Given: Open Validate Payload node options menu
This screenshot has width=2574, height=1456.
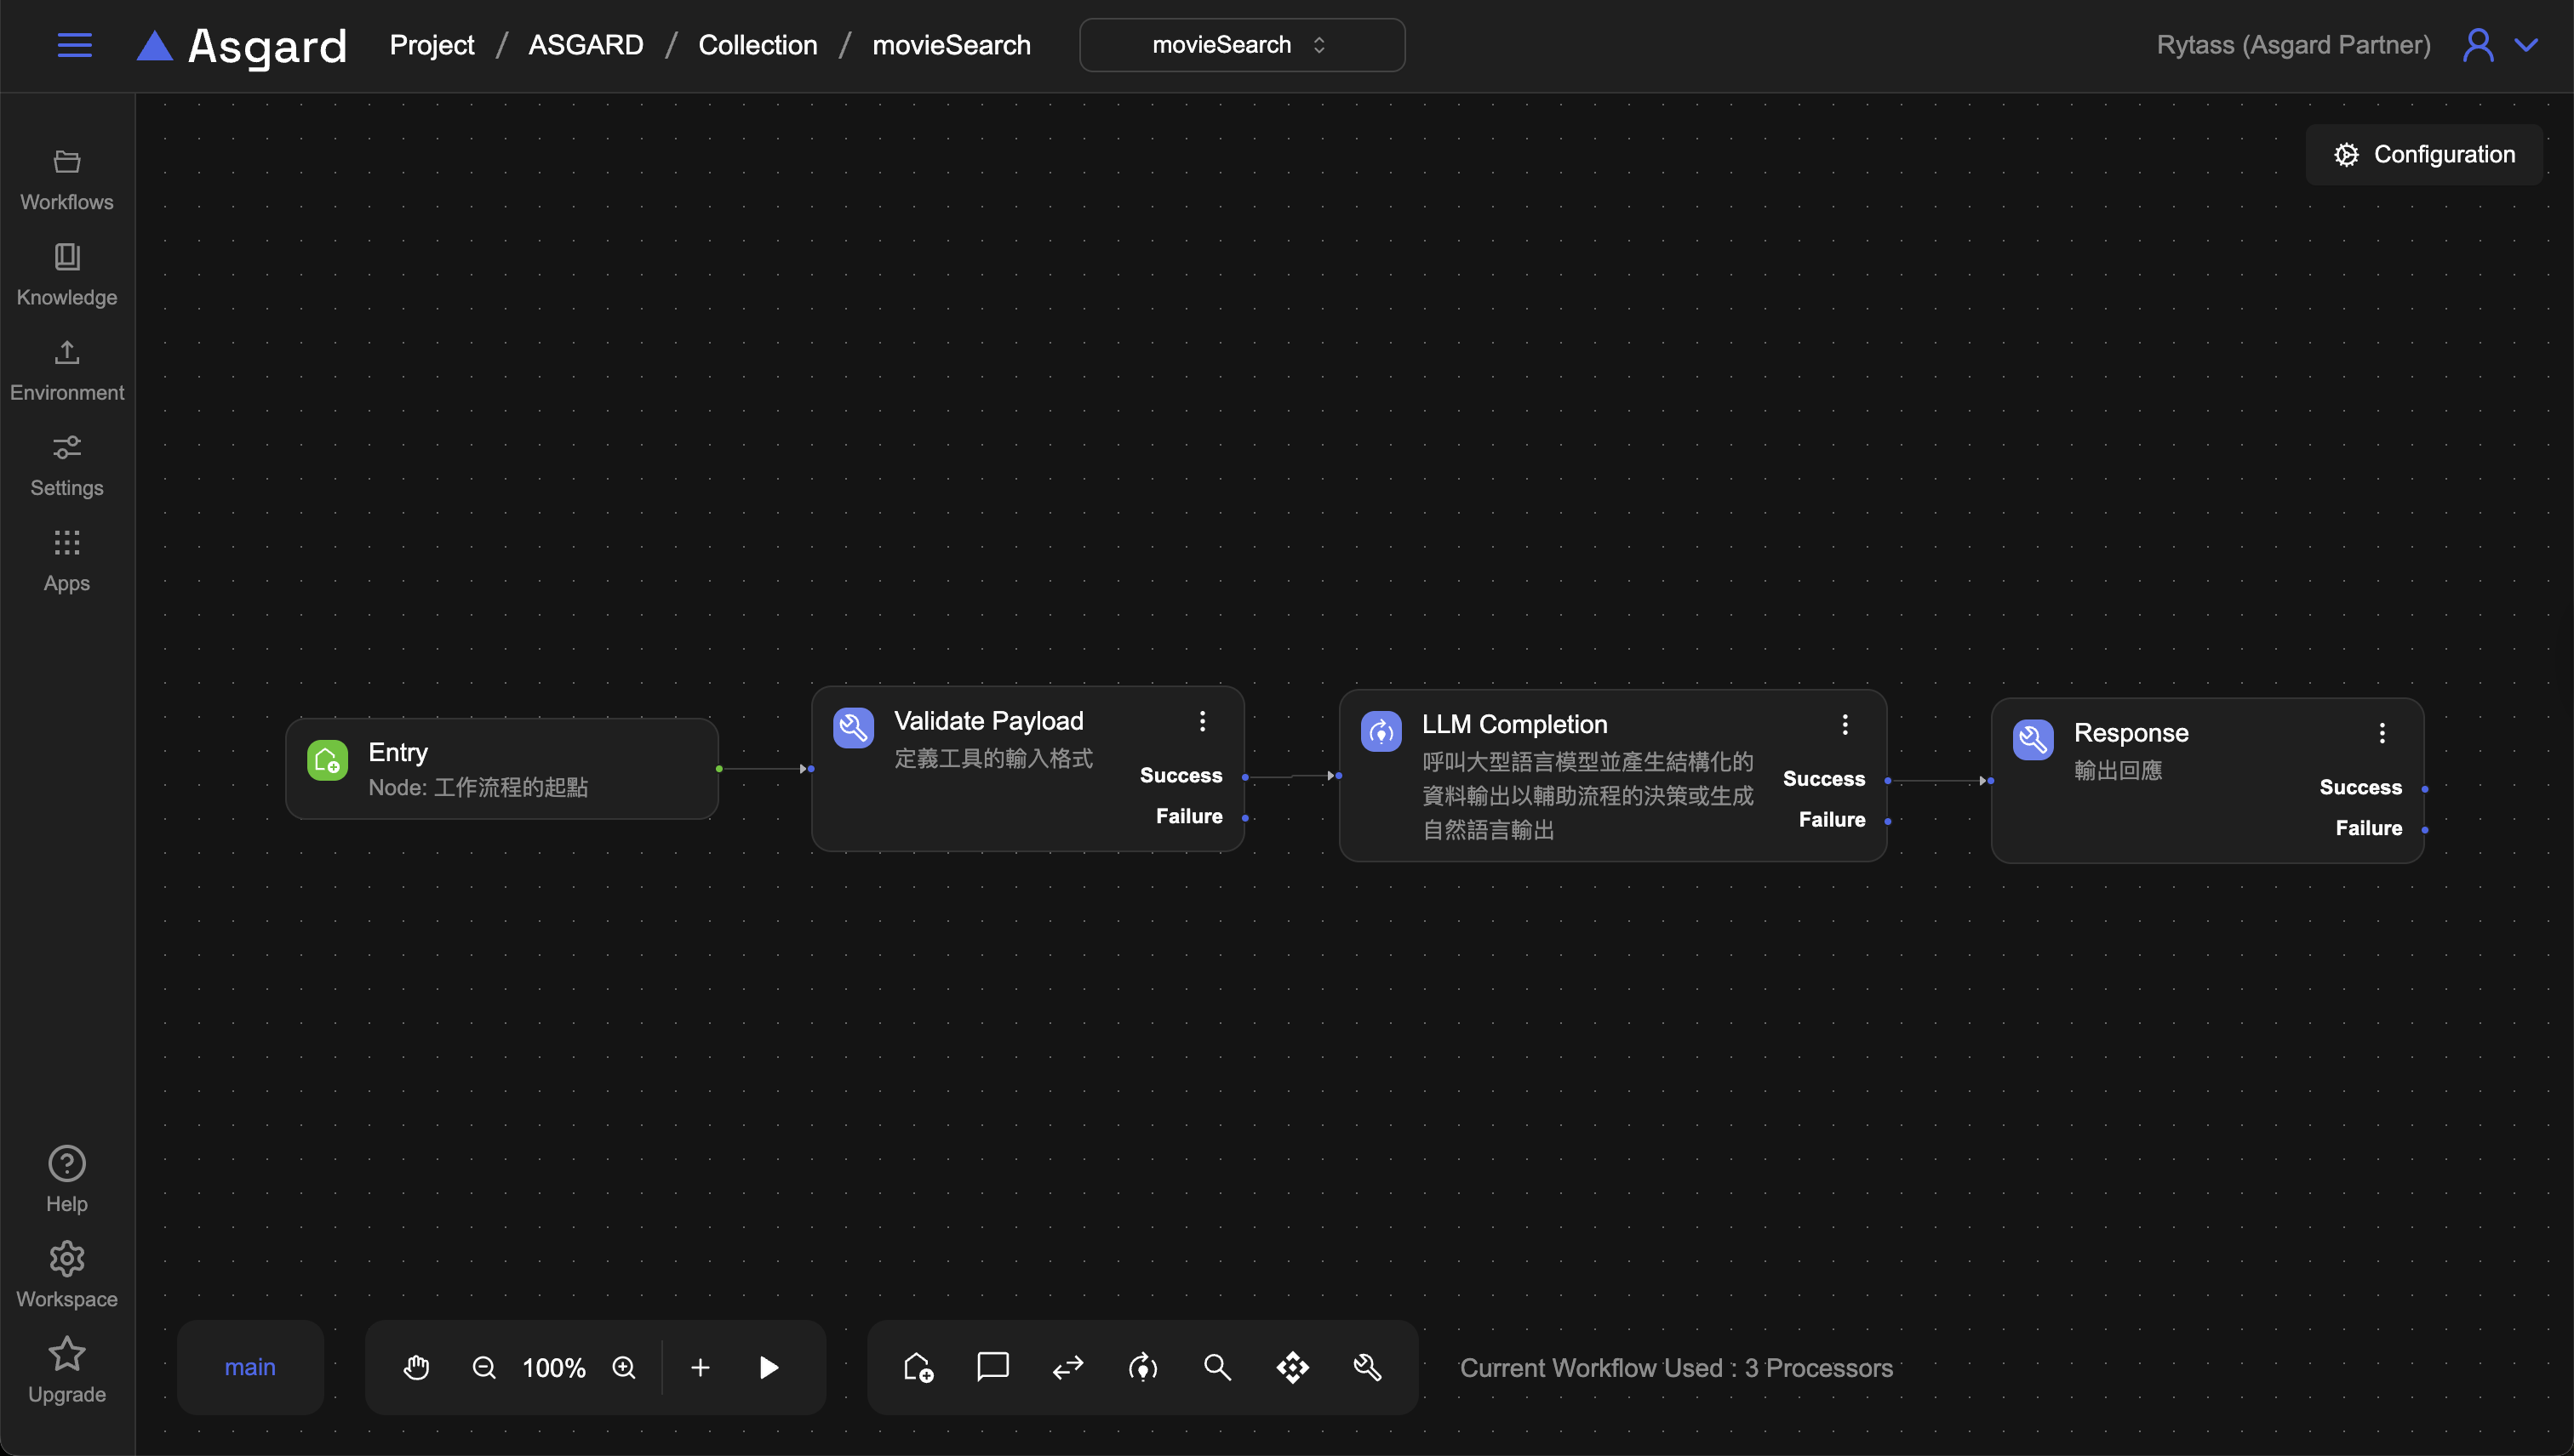Looking at the screenshot, I should (x=1203, y=721).
